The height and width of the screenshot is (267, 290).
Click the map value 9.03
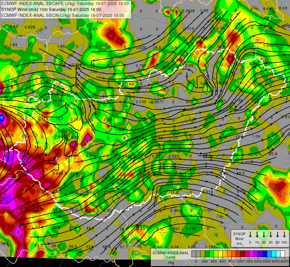point(93,29)
